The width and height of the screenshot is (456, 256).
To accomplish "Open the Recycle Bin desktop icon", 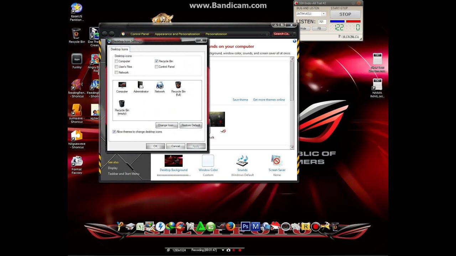I will pyautogui.click(x=77, y=36).
